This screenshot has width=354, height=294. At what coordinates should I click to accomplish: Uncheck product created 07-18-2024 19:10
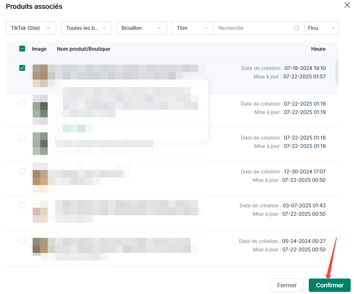(x=22, y=68)
